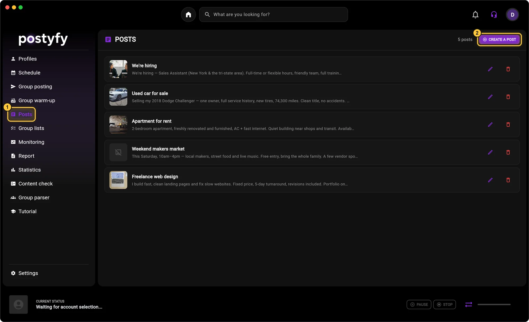Screen dimensions: 529x322
Task: Delete the "Weekend makers market" post
Action: [508, 152]
